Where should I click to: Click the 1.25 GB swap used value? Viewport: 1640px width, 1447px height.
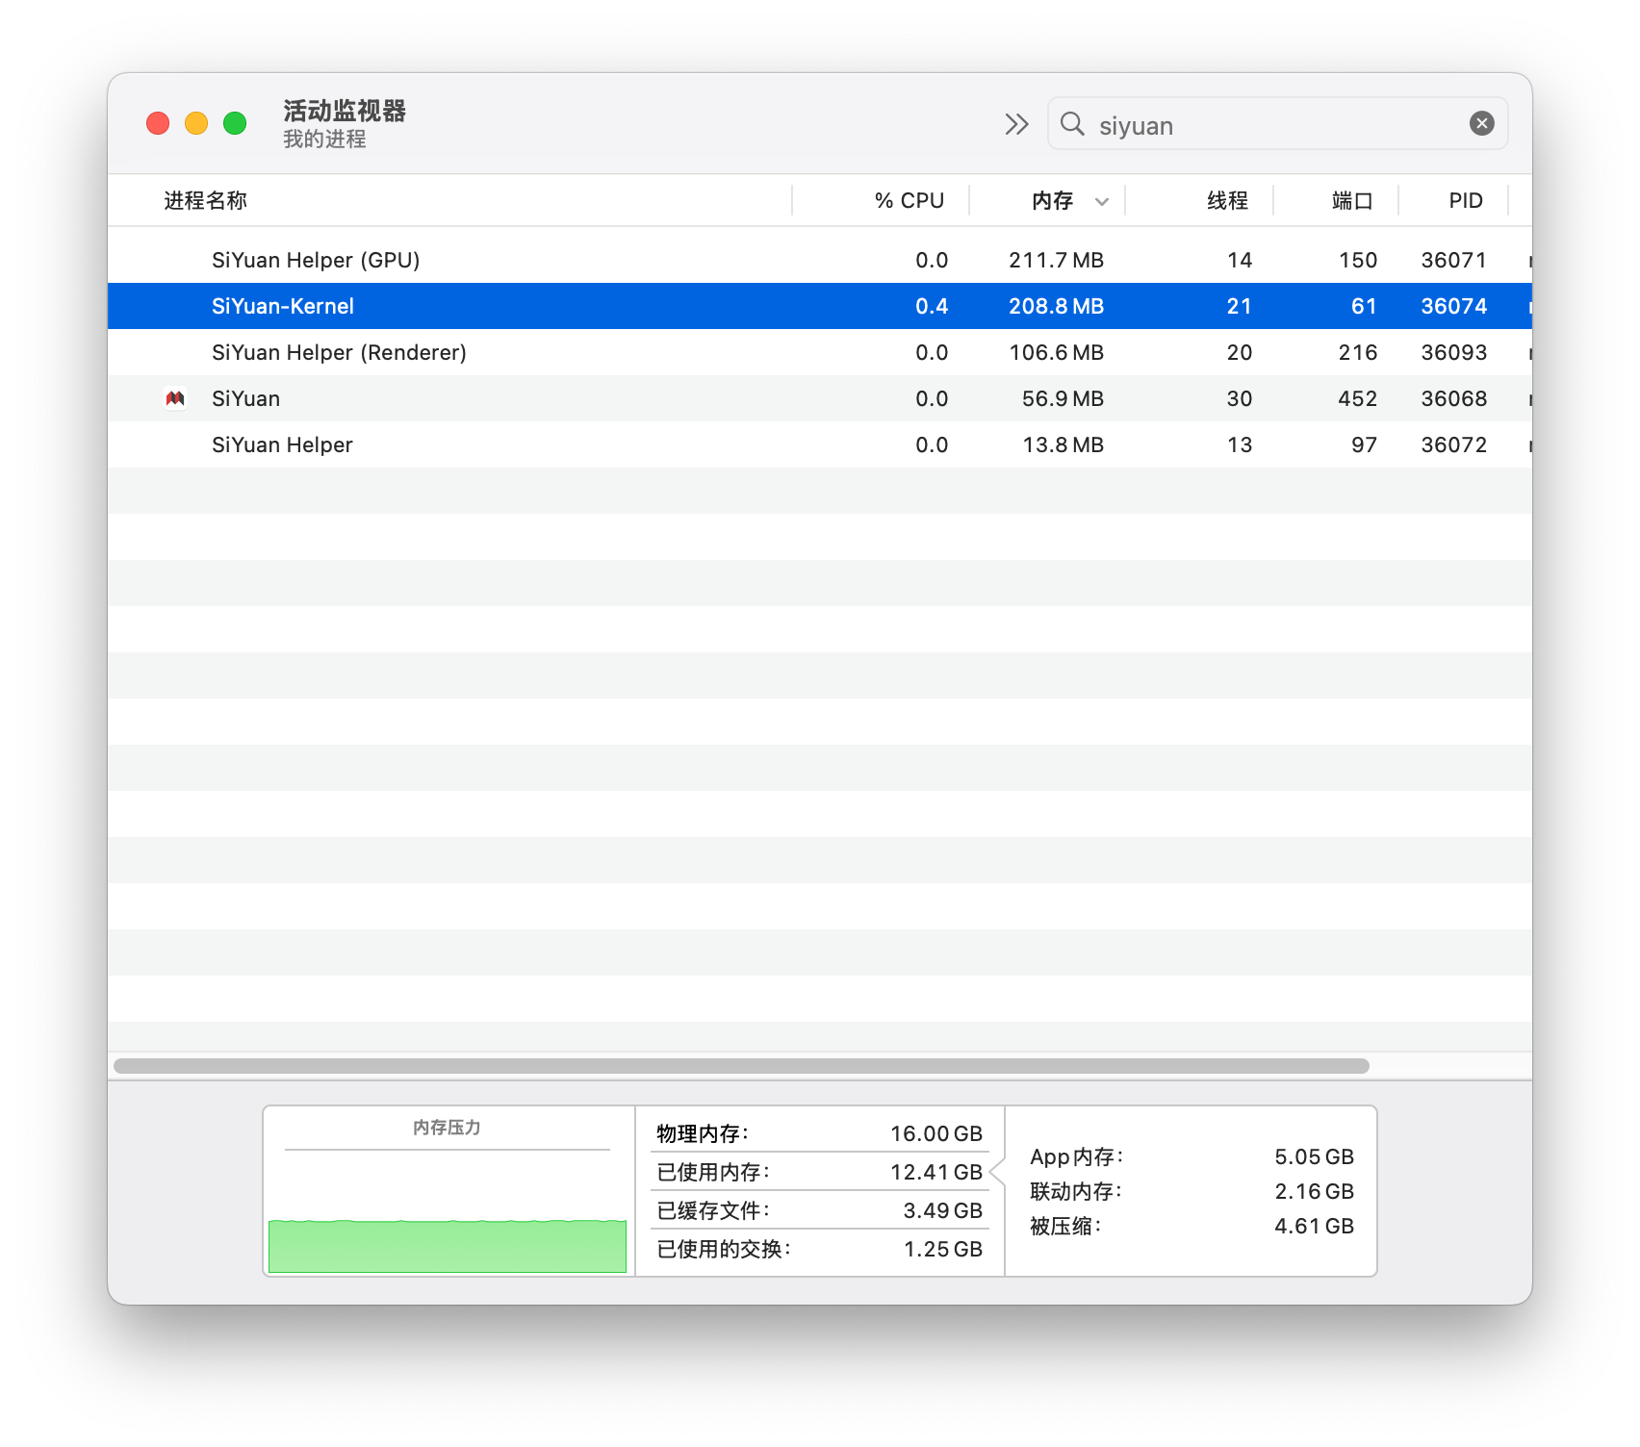click(943, 1249)
